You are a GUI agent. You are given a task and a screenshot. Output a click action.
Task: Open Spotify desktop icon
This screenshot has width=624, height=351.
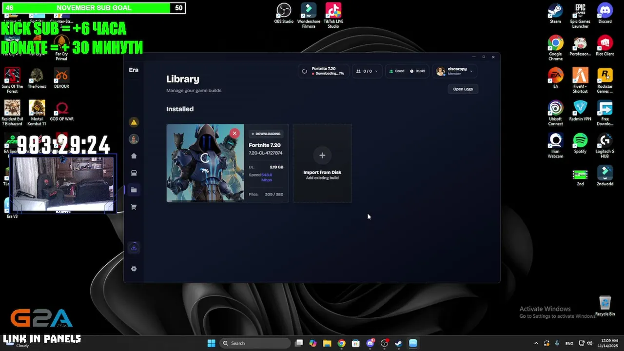point(580,143)
